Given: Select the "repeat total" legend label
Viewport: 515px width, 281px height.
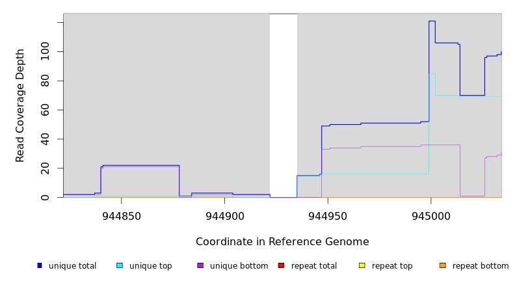Looking at the screenshot, I should click(314, 266).
